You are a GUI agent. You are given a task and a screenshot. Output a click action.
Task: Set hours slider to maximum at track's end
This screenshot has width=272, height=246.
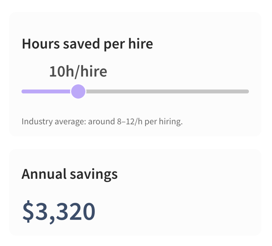pos(248,91)
